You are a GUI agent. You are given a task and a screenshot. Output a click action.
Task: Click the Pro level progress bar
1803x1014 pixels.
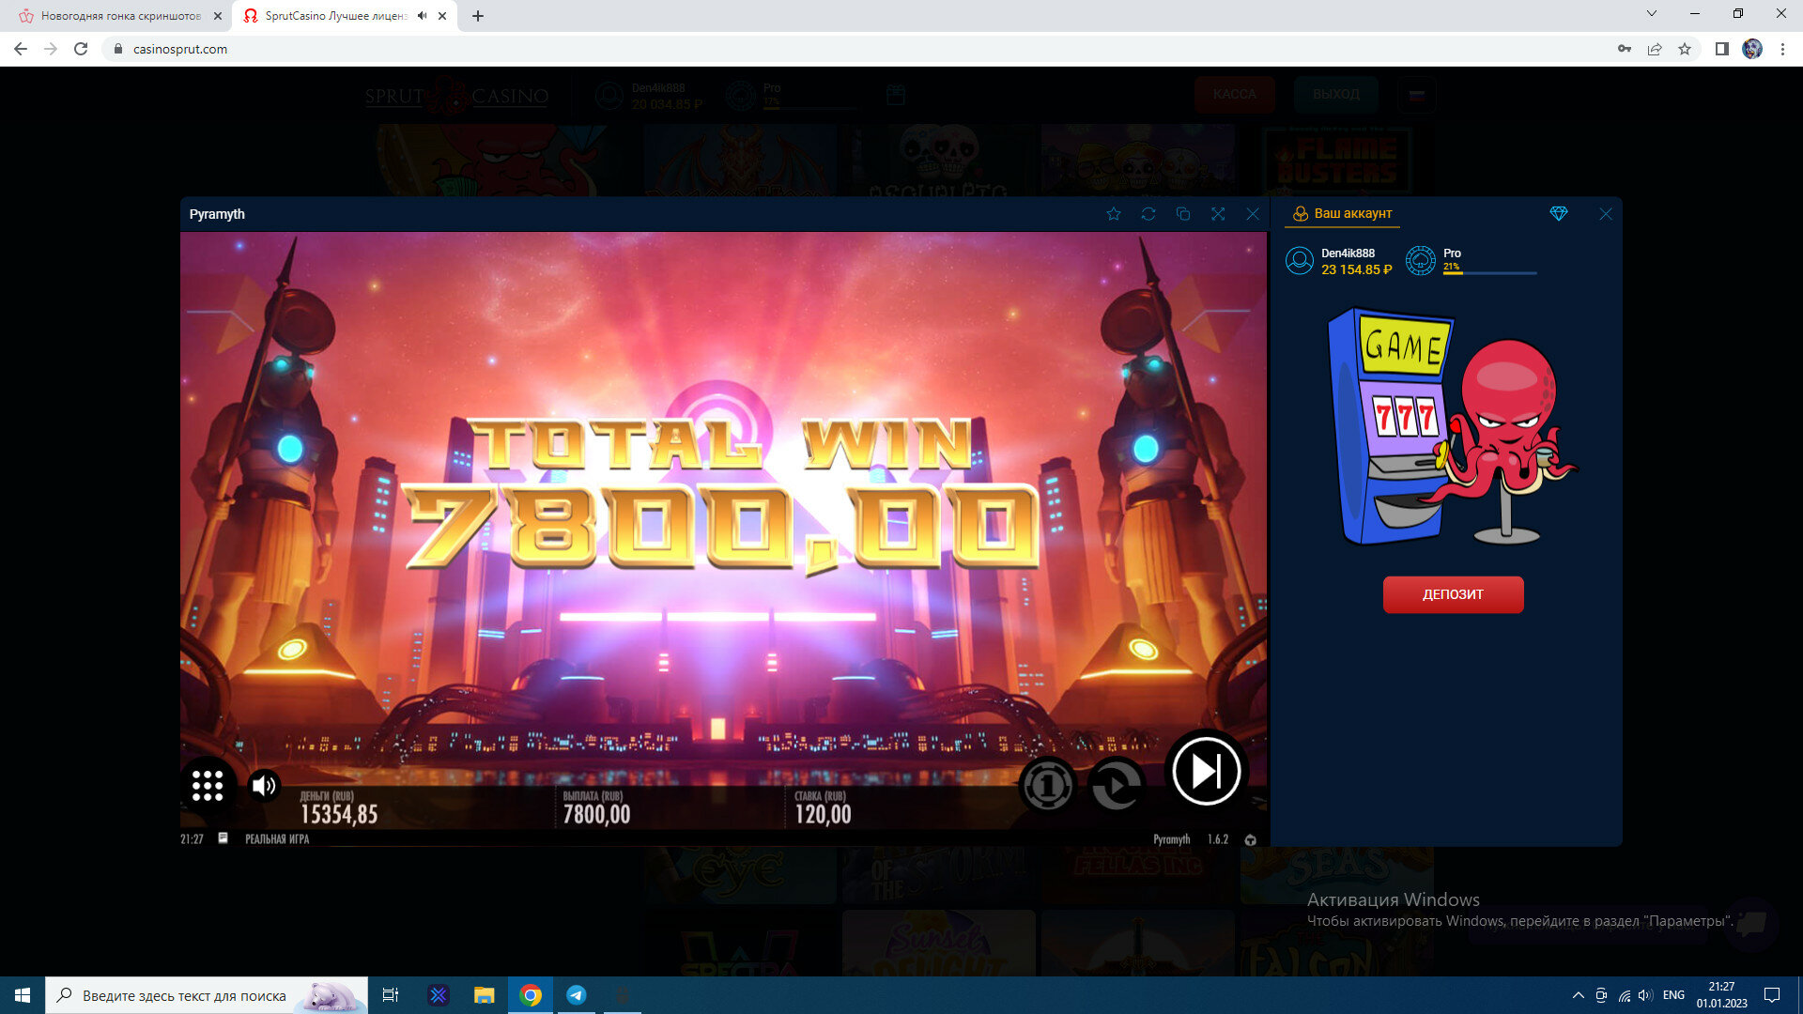point(1489,273)
